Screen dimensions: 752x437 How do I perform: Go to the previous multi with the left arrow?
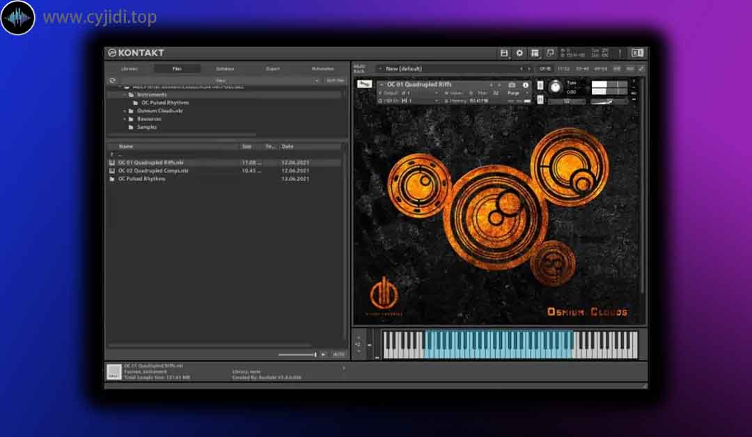click(x=522, y=69)
